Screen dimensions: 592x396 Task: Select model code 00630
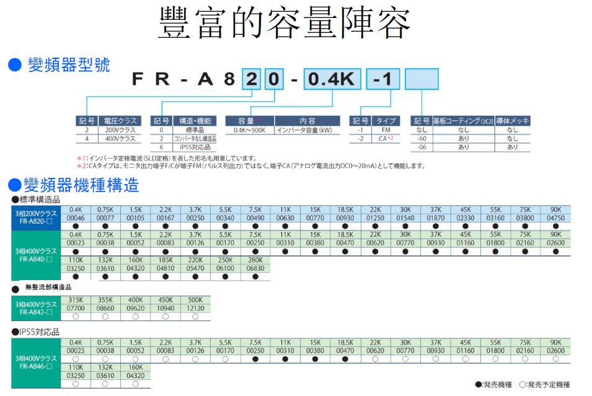tap(285, 218)
